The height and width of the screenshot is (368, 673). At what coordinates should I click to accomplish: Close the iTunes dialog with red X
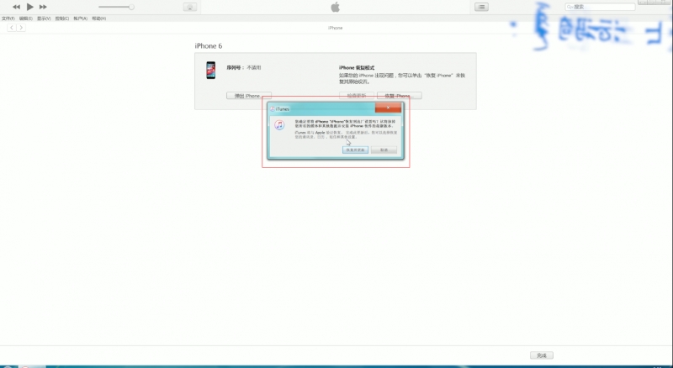pos(388,108)
